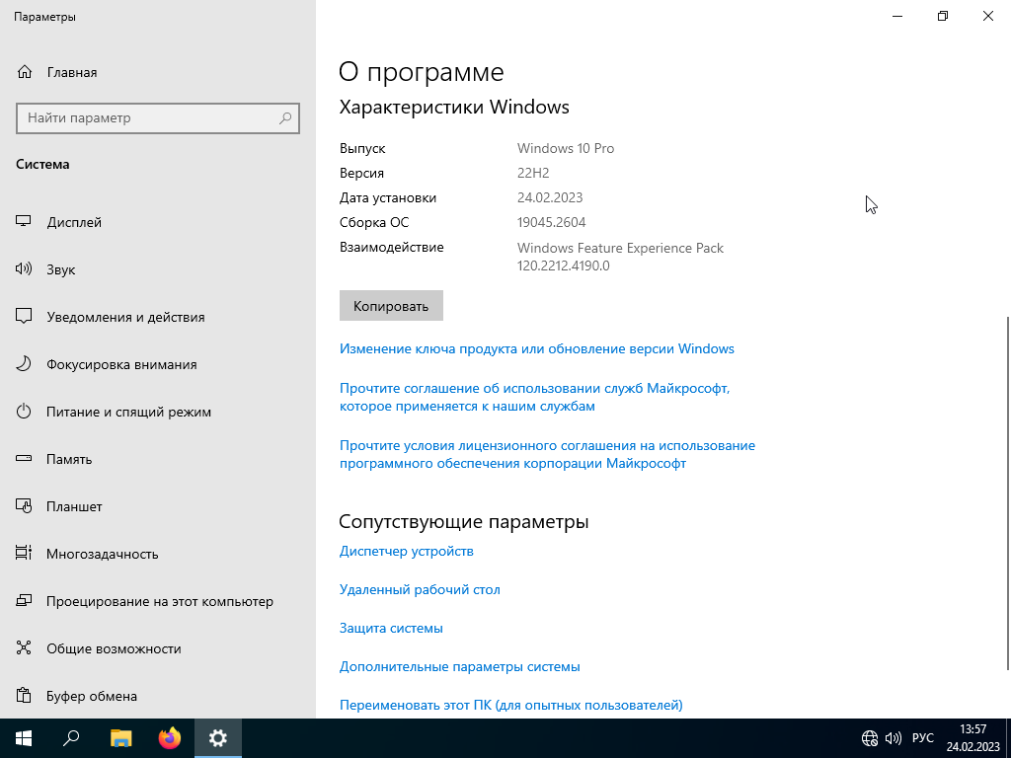Image resolution: width=1011 pixels, height=758 pixels.
Task: Click the Windows 10 Pro edition value
Action: (x=566, y=148)
